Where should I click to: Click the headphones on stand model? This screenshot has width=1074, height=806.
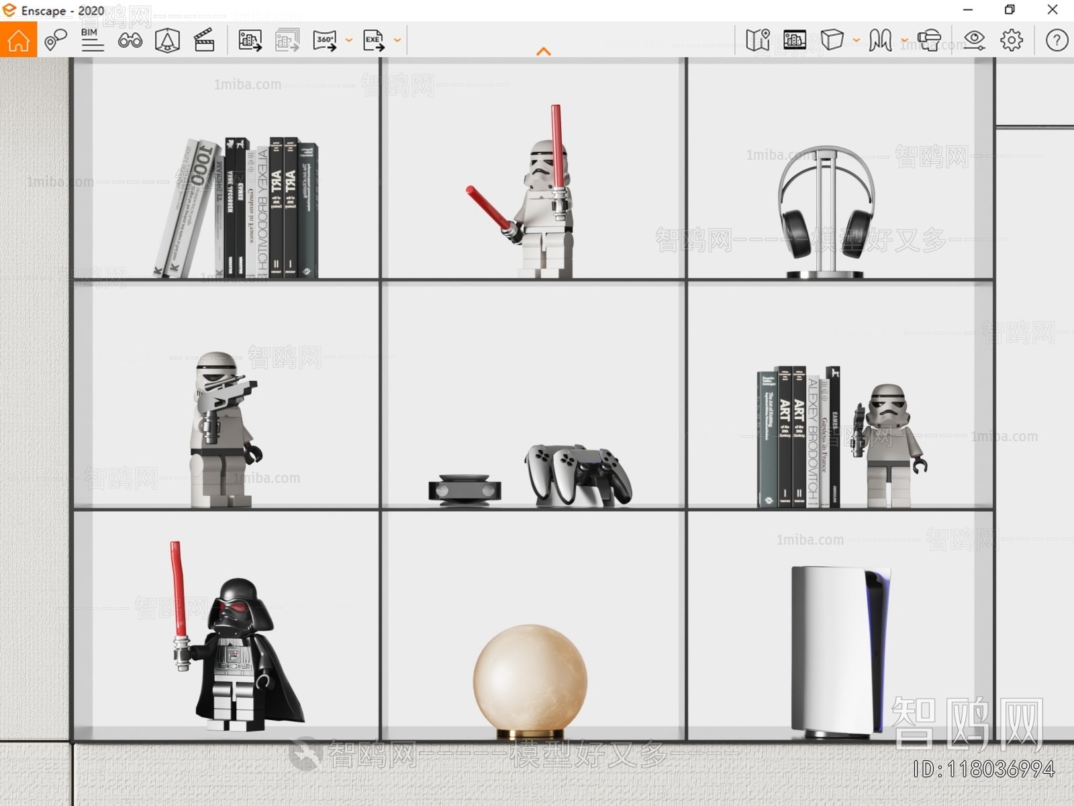[826, 212]
